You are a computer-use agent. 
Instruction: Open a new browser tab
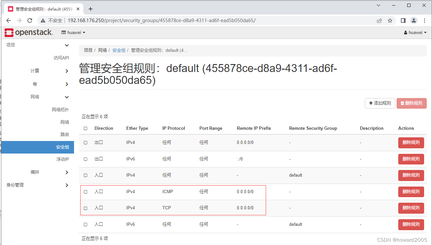point(91,9)
